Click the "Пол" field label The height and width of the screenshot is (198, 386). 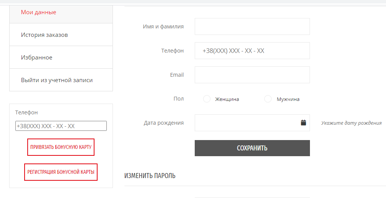pyautogui.click(x=179, y=99)
